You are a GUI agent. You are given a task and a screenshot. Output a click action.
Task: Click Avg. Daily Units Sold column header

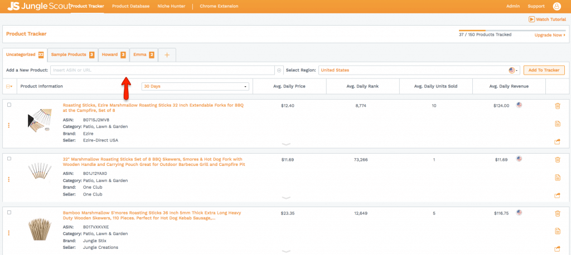pos(436,86)
